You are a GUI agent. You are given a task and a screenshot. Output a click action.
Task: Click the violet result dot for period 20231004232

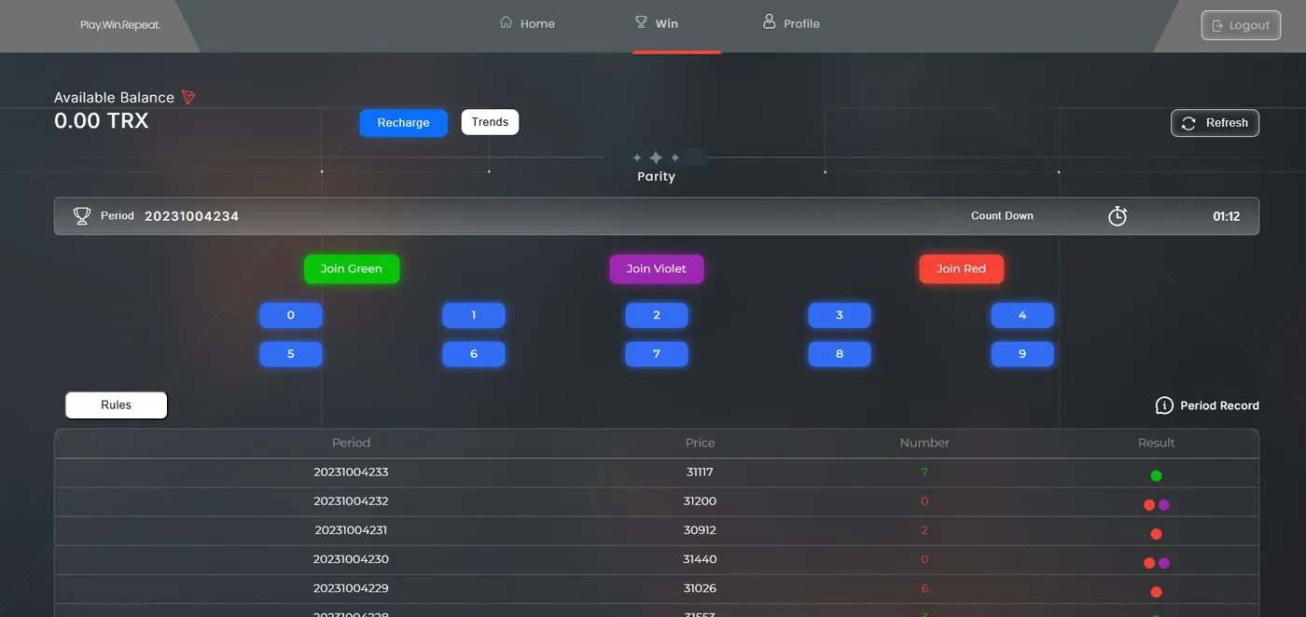1163,505
